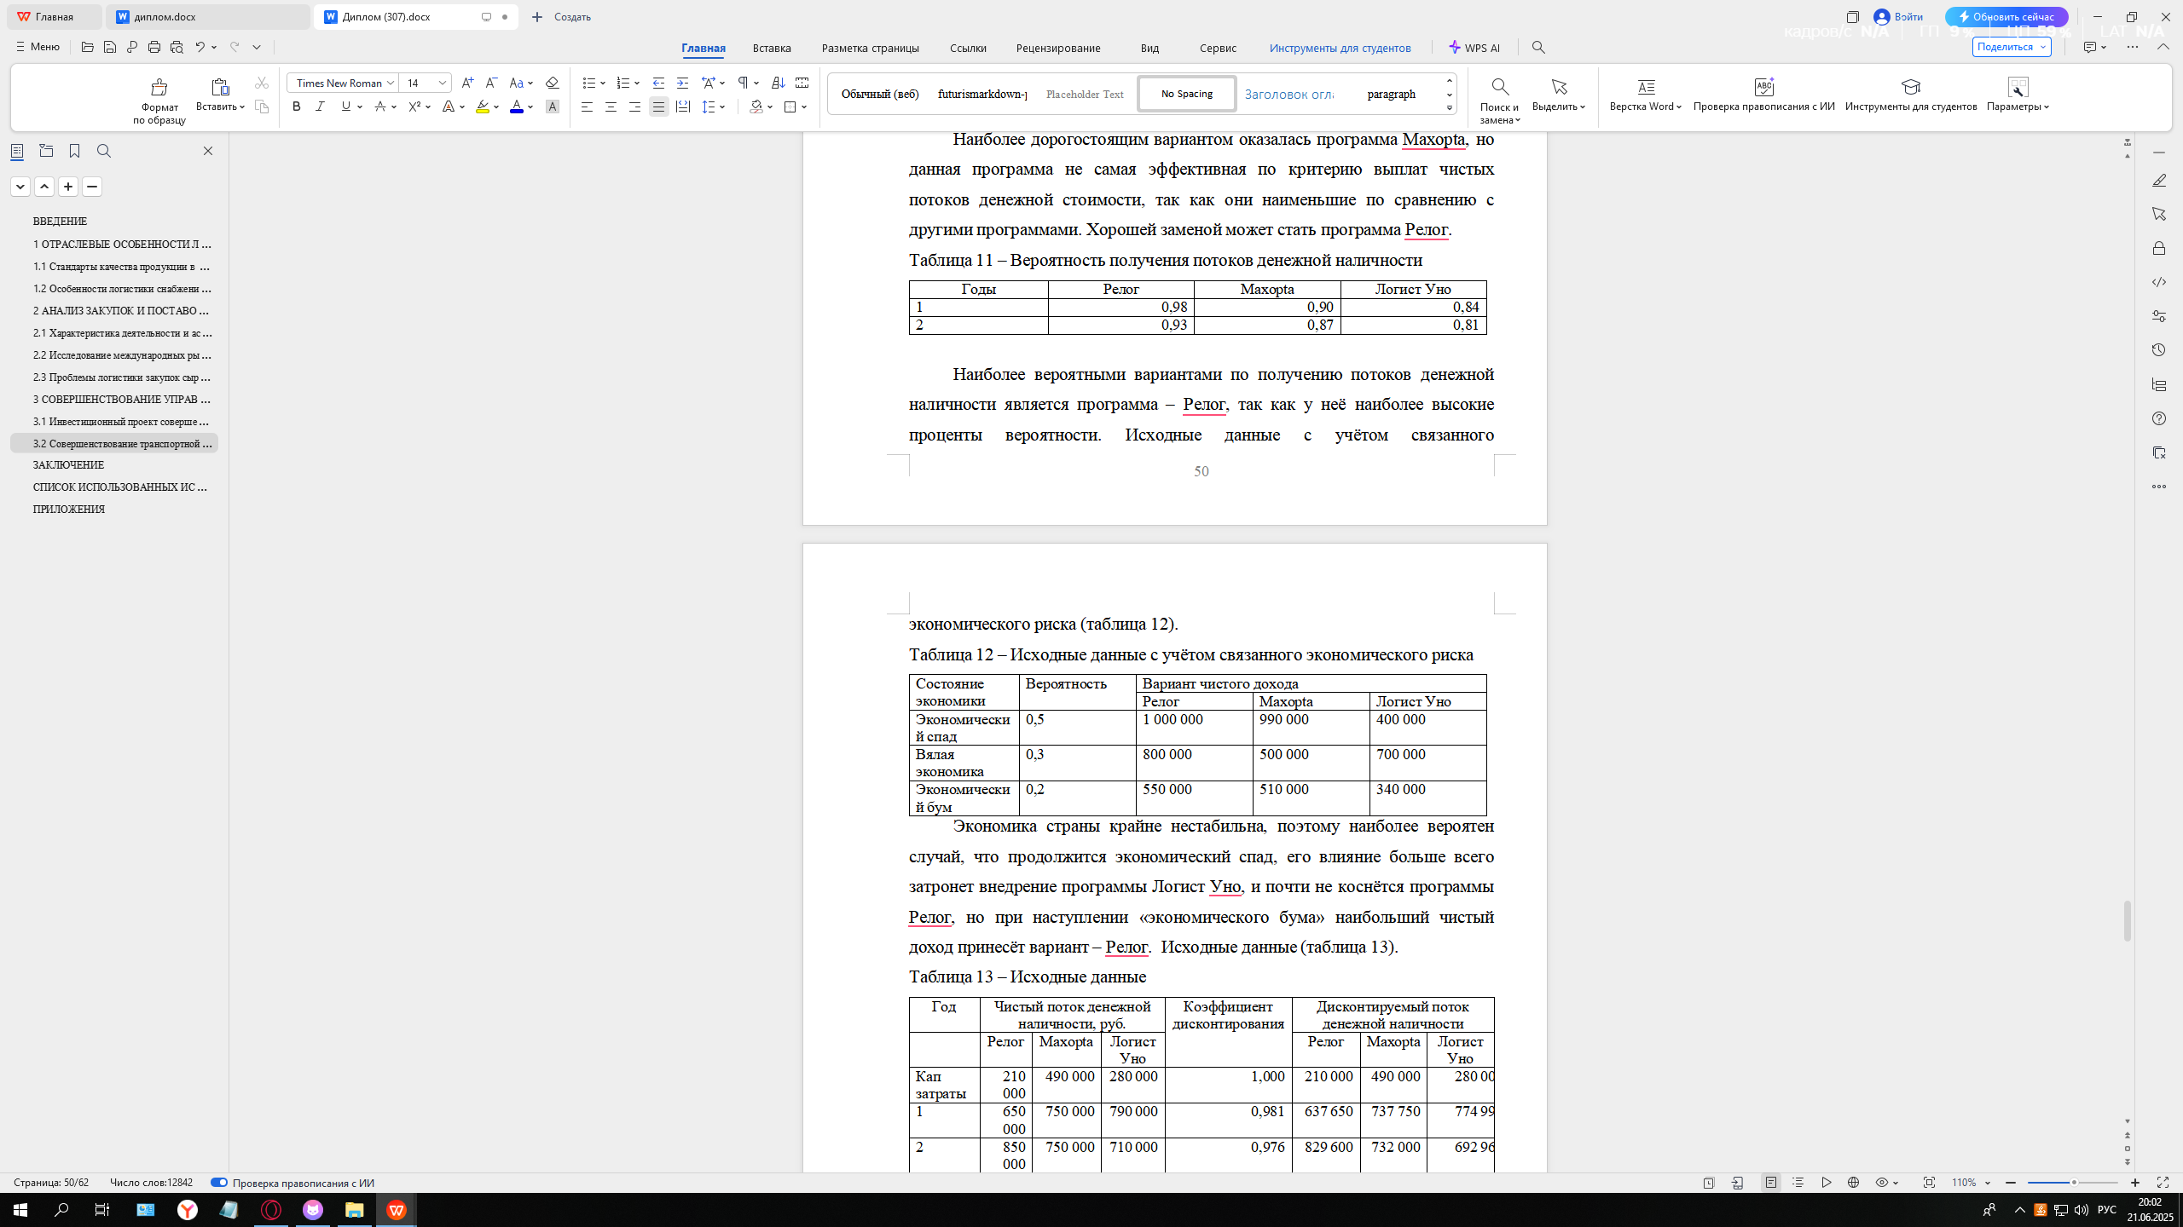Click the vertical document scrollbar thumb
2183x1227 pixels.
click(2128, 920)
